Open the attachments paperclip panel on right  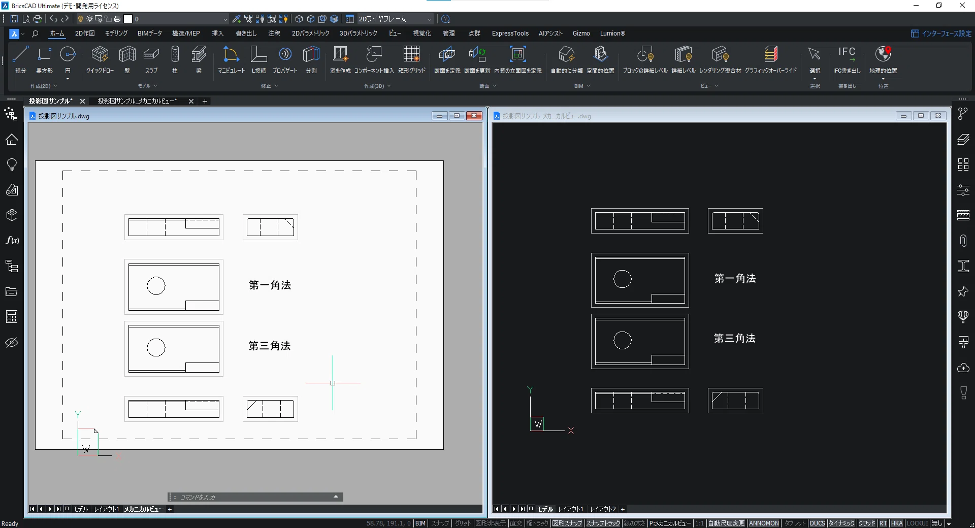click(x=963, y=241)
